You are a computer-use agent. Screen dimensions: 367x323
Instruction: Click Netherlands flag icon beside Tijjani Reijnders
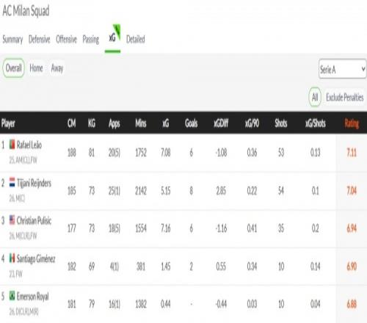coord(12,182)
